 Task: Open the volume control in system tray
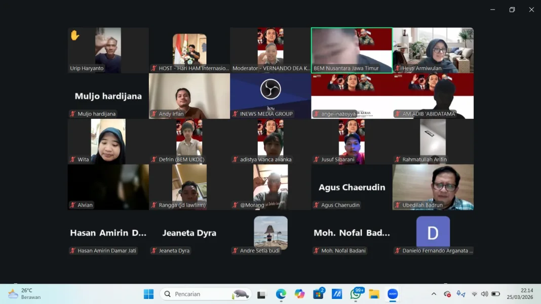coord(485,294)
